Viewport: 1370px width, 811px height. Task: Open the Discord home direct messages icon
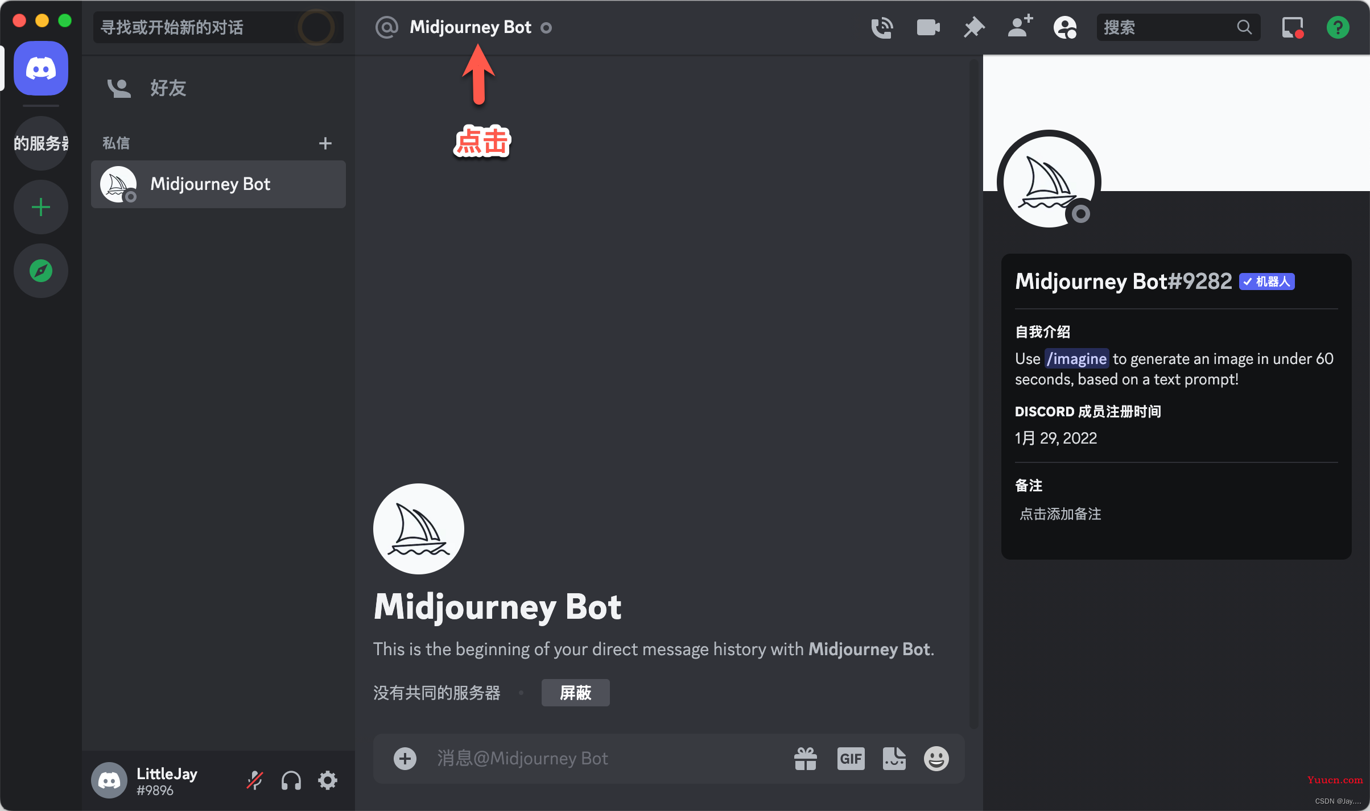(41, 68)
